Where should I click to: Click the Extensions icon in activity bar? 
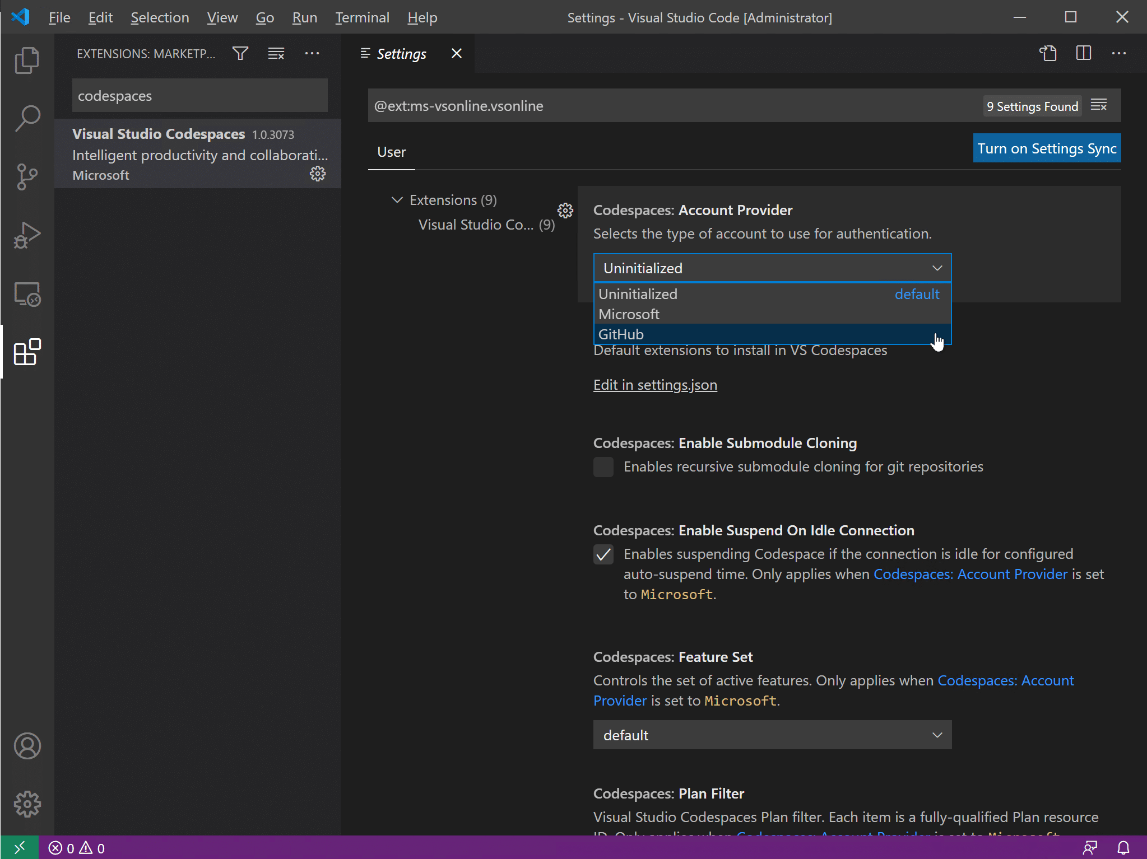tap(26, 352)
